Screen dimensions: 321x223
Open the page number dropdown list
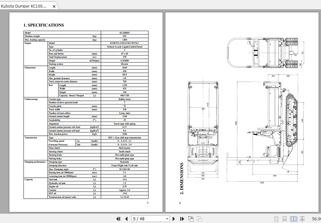click(x=168, y=219)
